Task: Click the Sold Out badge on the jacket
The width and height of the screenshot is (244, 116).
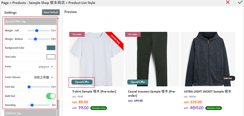Action: pyautogui.click(x=228, y=78)
